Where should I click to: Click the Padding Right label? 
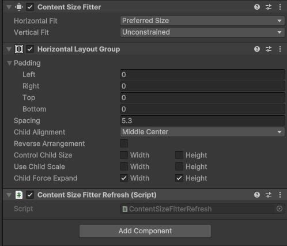[x=31, y=86]
